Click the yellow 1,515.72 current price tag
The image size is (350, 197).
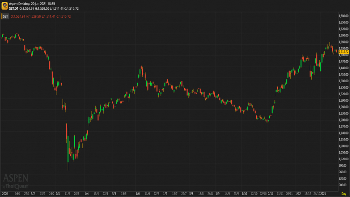(343, 52)
